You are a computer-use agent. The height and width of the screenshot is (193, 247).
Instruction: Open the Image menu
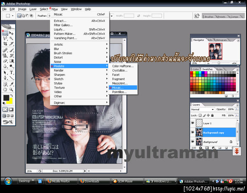click(x=22, y=9)
